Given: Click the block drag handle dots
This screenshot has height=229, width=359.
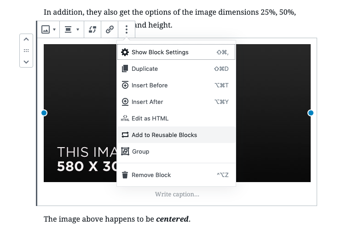Looking at the screenshot, I should (x=26, y=51).
